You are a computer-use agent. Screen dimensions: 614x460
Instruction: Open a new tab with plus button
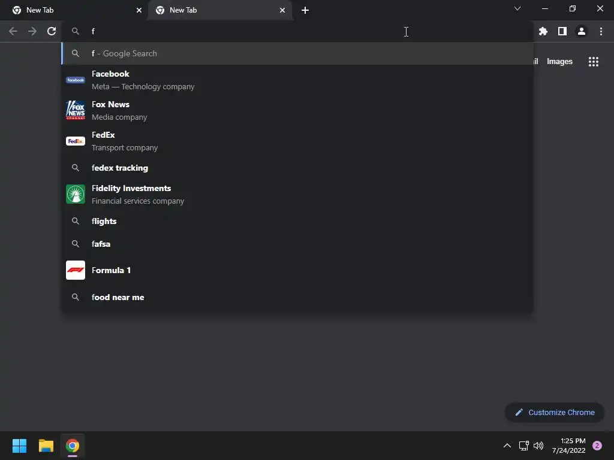(x=305, y=11)
